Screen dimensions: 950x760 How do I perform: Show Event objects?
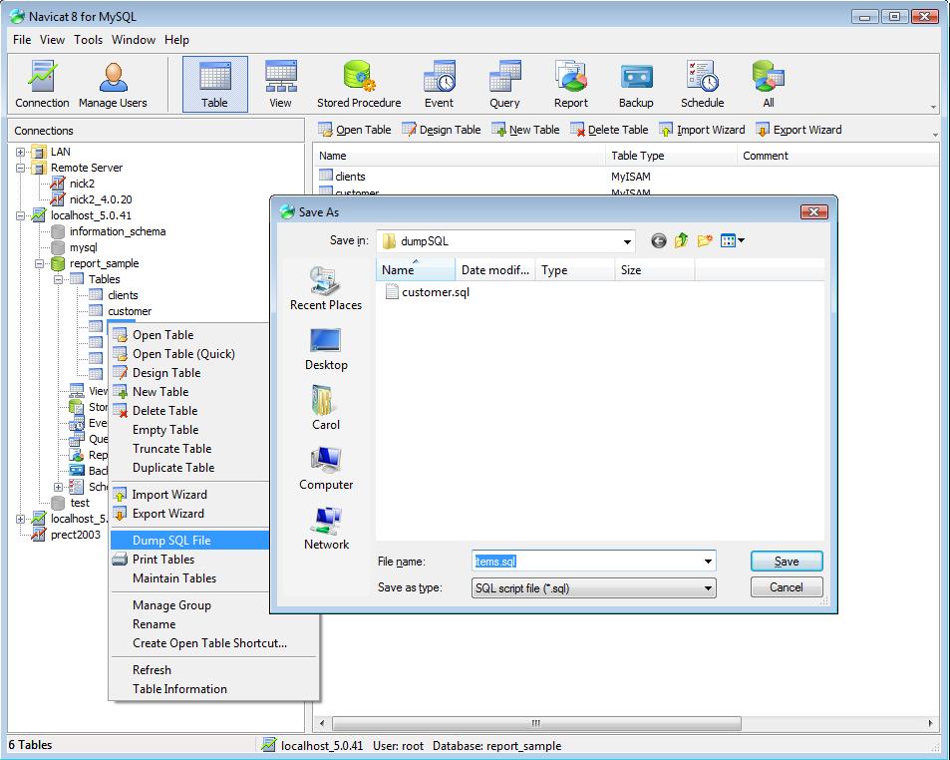[439, 84]
